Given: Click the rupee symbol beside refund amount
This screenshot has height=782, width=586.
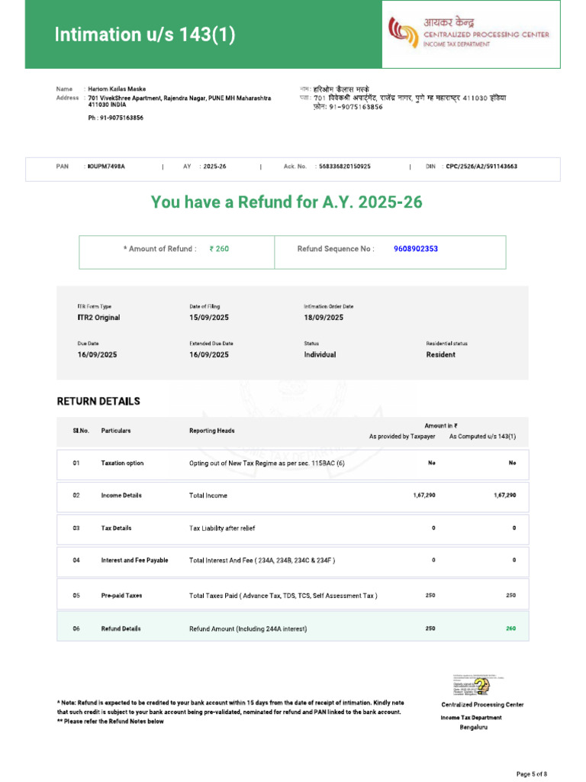Looking at the screenshot, I should (x=211, y=249).
